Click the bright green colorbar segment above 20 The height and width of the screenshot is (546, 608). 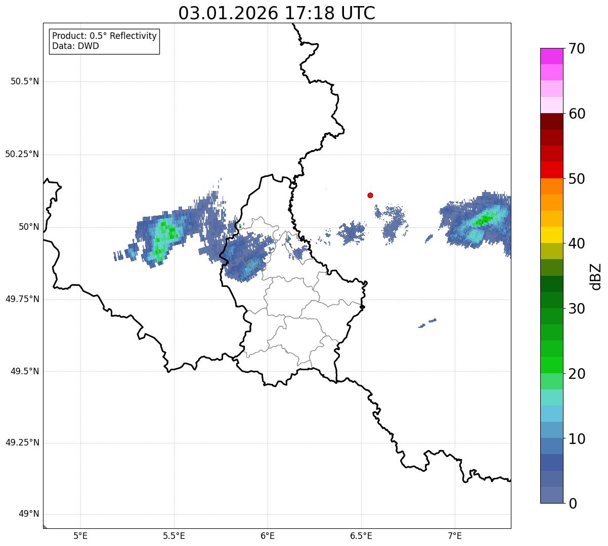(551, 365)
